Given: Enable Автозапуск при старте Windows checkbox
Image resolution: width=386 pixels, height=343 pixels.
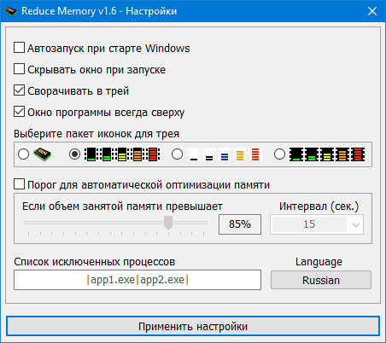Looking at the screenshot, I should point(19,48).
